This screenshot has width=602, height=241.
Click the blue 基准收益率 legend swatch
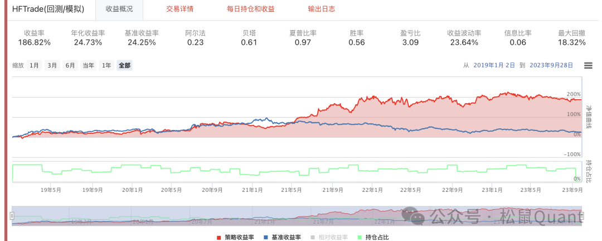(266, 238)
